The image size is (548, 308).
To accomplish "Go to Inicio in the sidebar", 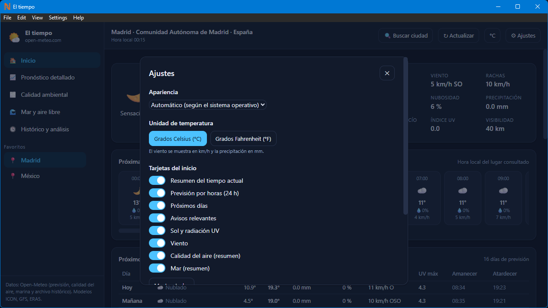I will coord(52,60).
